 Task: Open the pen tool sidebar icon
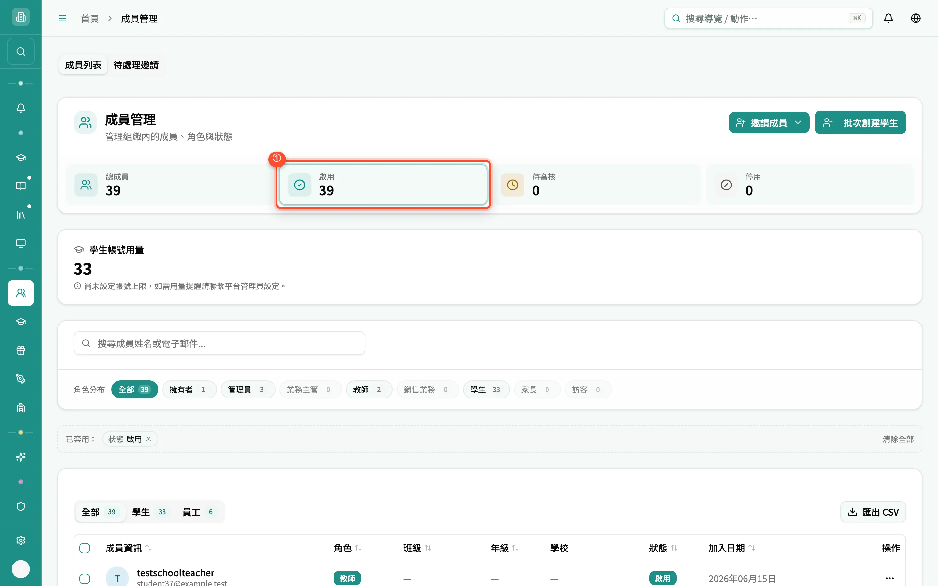click(x=21, y=379)
